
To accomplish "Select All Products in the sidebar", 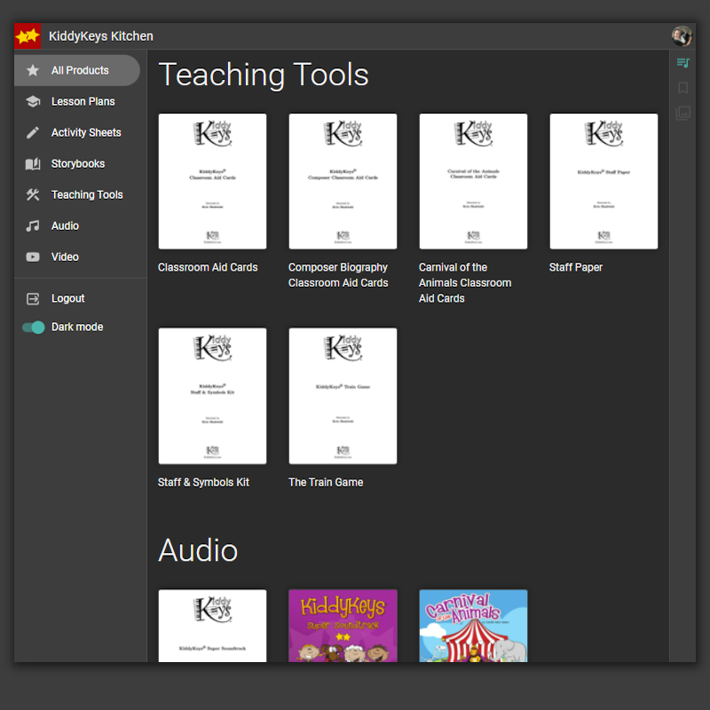I will pyautogui.click(x=77, y=70).
